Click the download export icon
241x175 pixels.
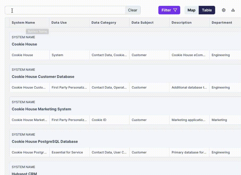(x=233, y=10)
